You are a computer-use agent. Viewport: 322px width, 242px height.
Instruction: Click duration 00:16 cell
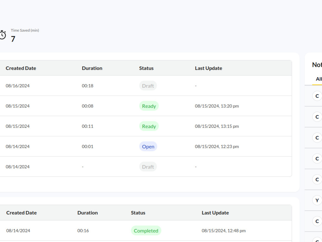[83, 231]
